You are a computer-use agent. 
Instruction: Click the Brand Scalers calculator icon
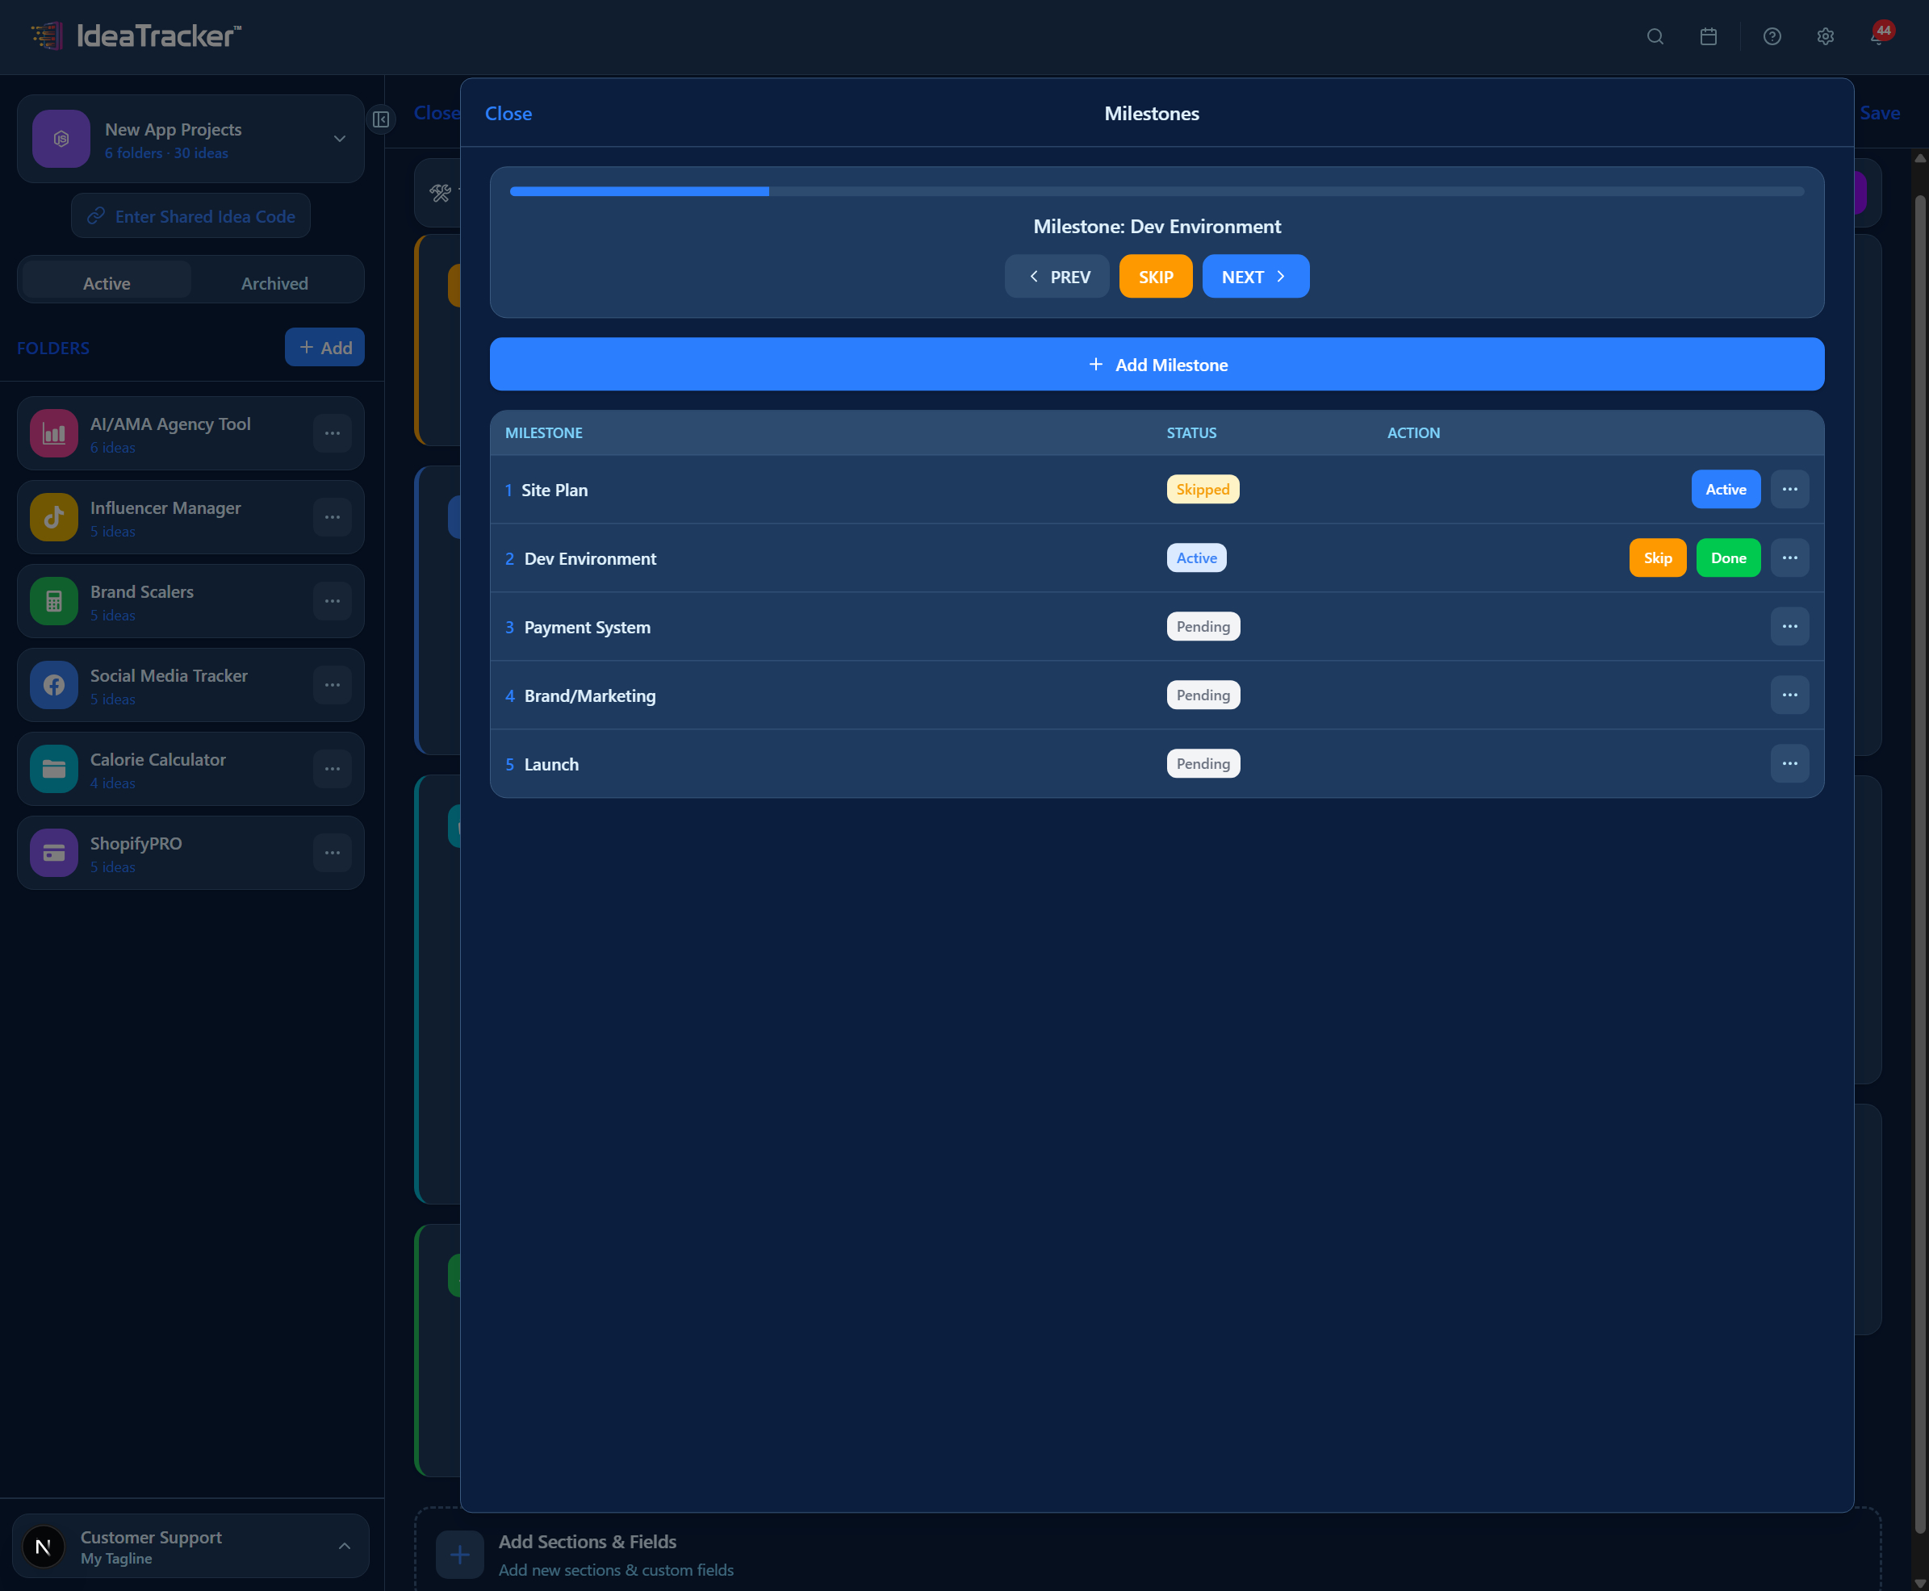tap(53, 601)
